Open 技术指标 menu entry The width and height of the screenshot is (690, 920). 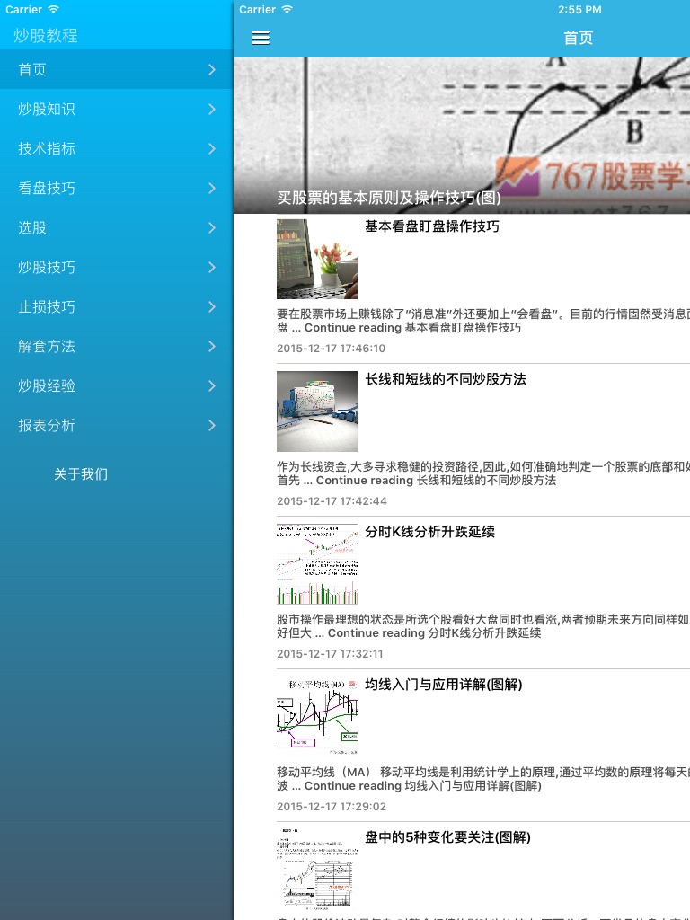click(x=116, y=148)
